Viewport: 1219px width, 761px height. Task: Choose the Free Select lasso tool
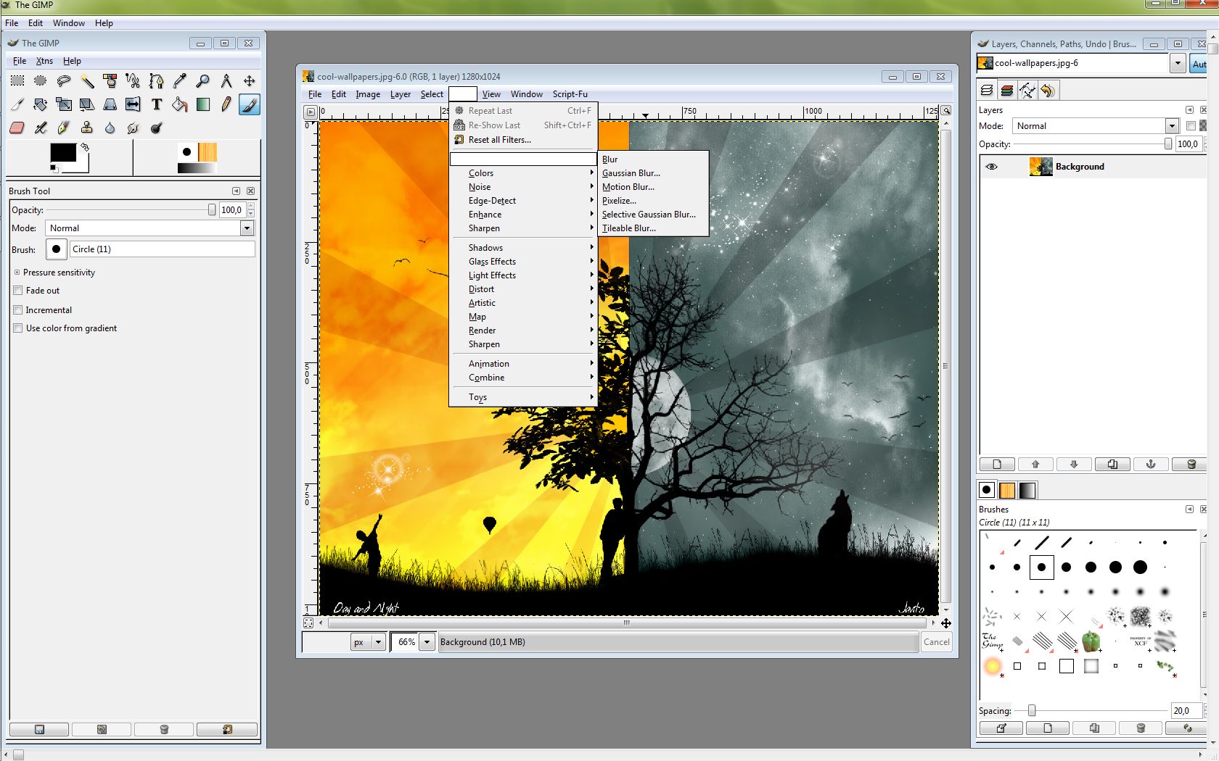click(x=64, y=81)
